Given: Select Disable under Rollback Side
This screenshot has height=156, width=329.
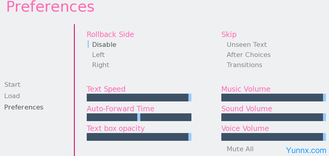Looking at the screenshot, I should (104, 45).
